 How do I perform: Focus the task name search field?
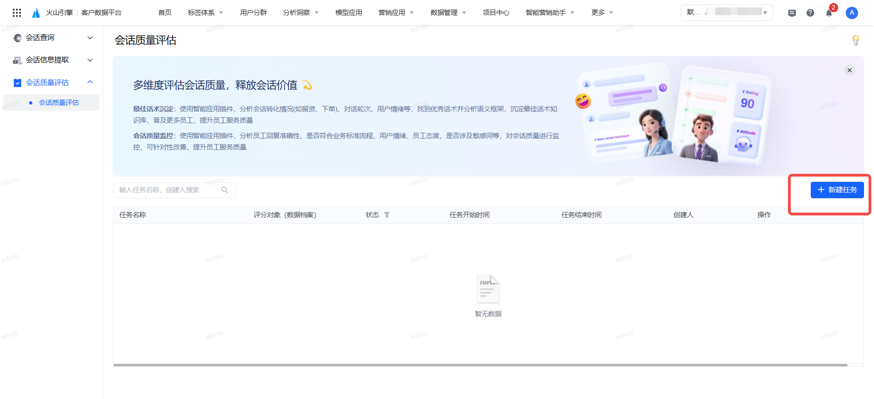[x=168, y=190]
